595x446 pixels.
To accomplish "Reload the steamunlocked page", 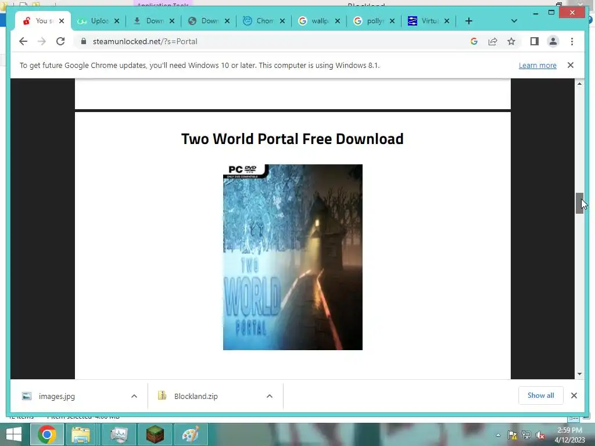I will [60, 41].
